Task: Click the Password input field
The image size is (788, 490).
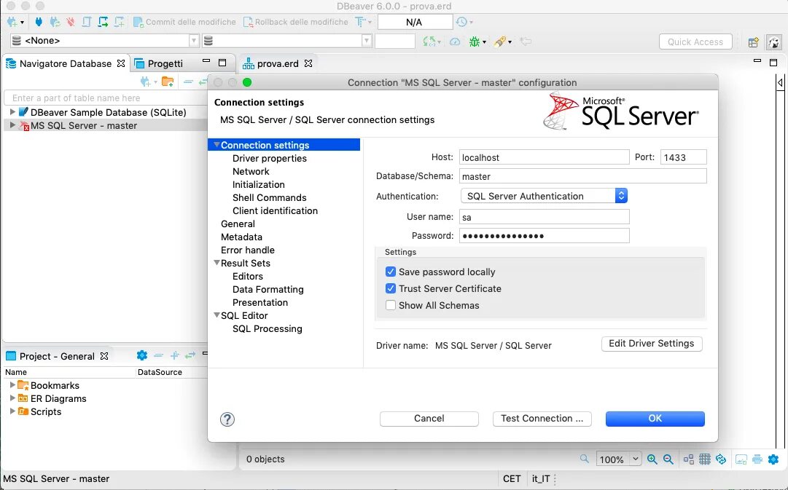Action: coord(544,235)
